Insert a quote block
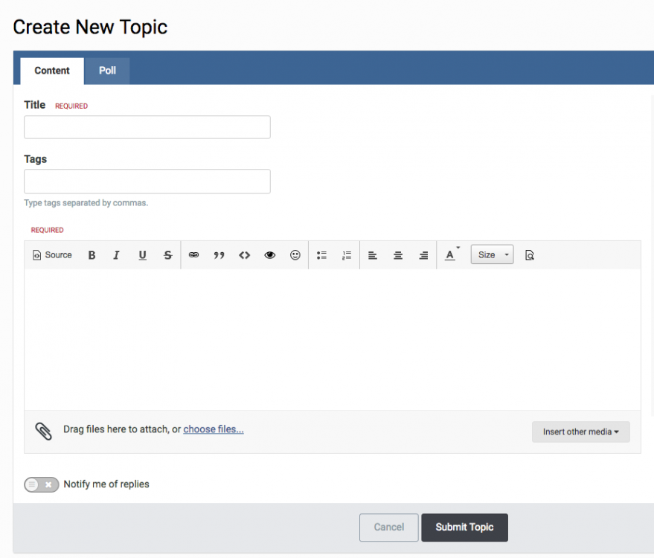 click(219, 254)
